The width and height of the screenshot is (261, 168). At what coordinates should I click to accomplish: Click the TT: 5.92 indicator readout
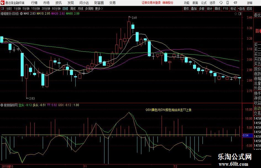(52, 105)
